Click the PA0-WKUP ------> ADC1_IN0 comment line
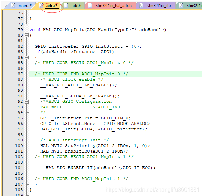The height and width of the screenshot is (196, 202). coord(80,107)
